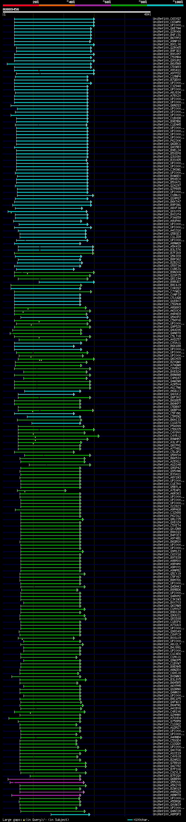The height and width of the screenshot is (822, 186).
Task: Open hit UniRef100_B7QEK0
Action: click(167, 80)
